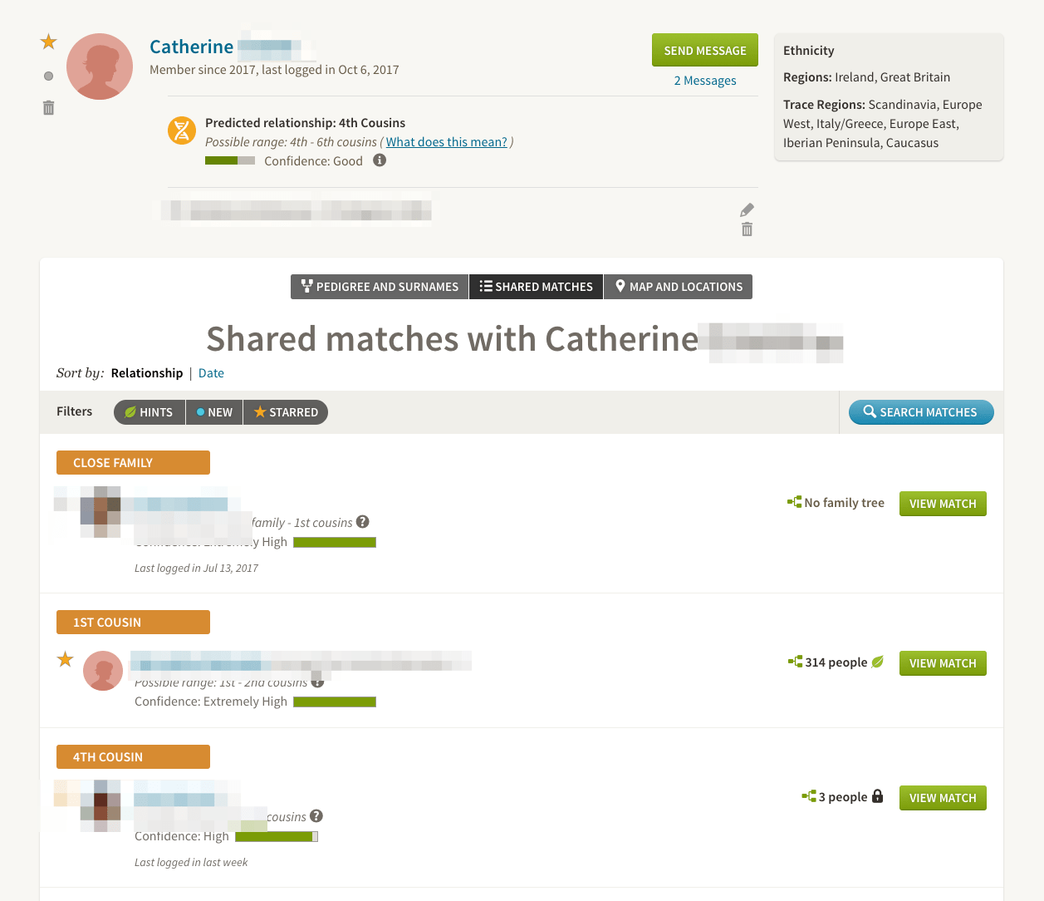The width and height of the screenshot is (1044, 901).
Task: Unstar the 1st Cousin match
Action: click(x=66, y=660)
